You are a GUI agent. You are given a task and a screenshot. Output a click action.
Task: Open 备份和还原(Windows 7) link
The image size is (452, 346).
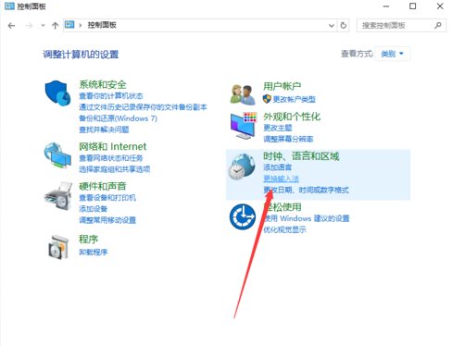[x=118, y=118]
